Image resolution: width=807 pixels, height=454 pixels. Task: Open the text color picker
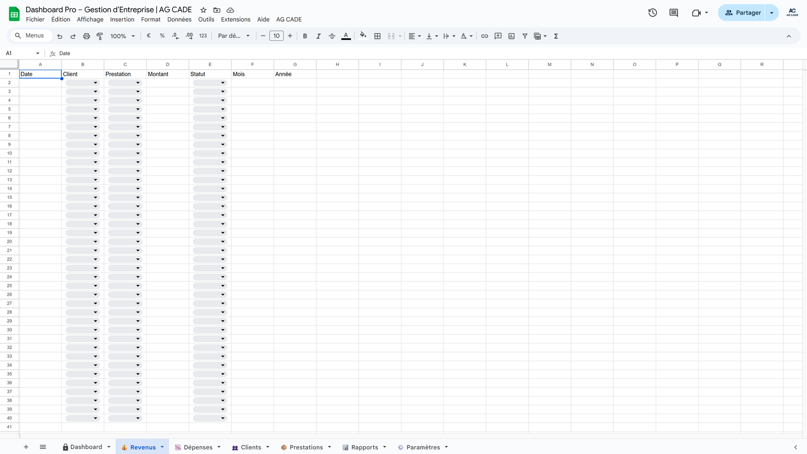[x=346, y=36]
